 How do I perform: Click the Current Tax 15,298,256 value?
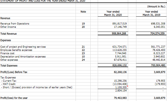[x=120, y=81]
